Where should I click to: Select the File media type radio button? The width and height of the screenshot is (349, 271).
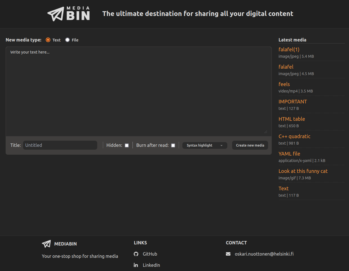tap(67, 40)
